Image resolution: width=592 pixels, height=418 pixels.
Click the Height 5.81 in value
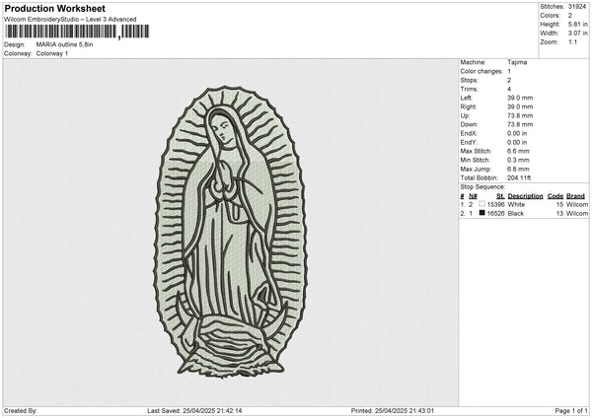tap(576, 24)
